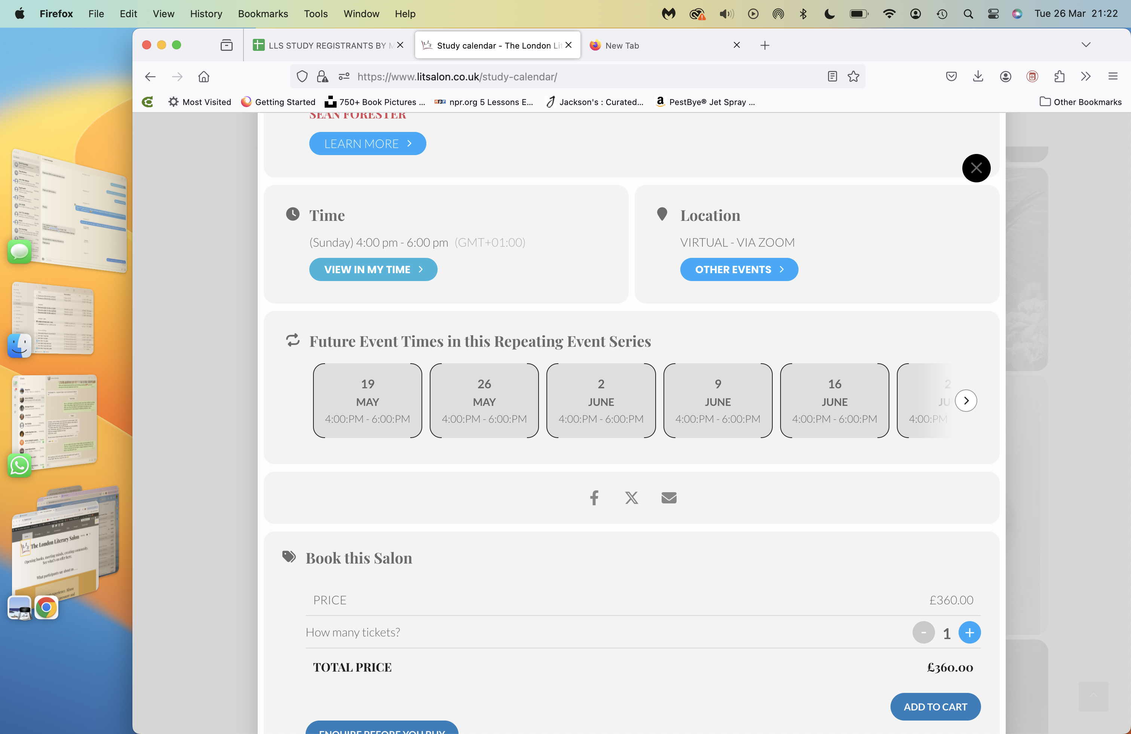
Task: Select the 26 May event date
Action: point(484,401)
